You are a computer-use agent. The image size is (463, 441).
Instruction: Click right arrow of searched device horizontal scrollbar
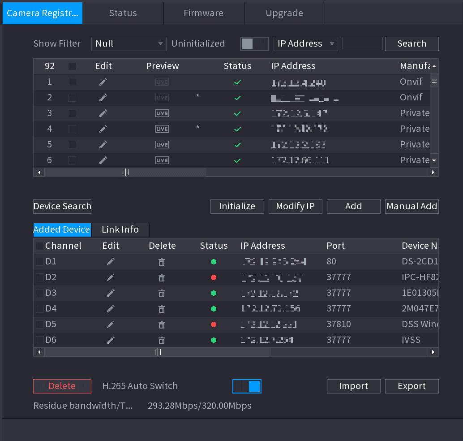click(433, 172)
